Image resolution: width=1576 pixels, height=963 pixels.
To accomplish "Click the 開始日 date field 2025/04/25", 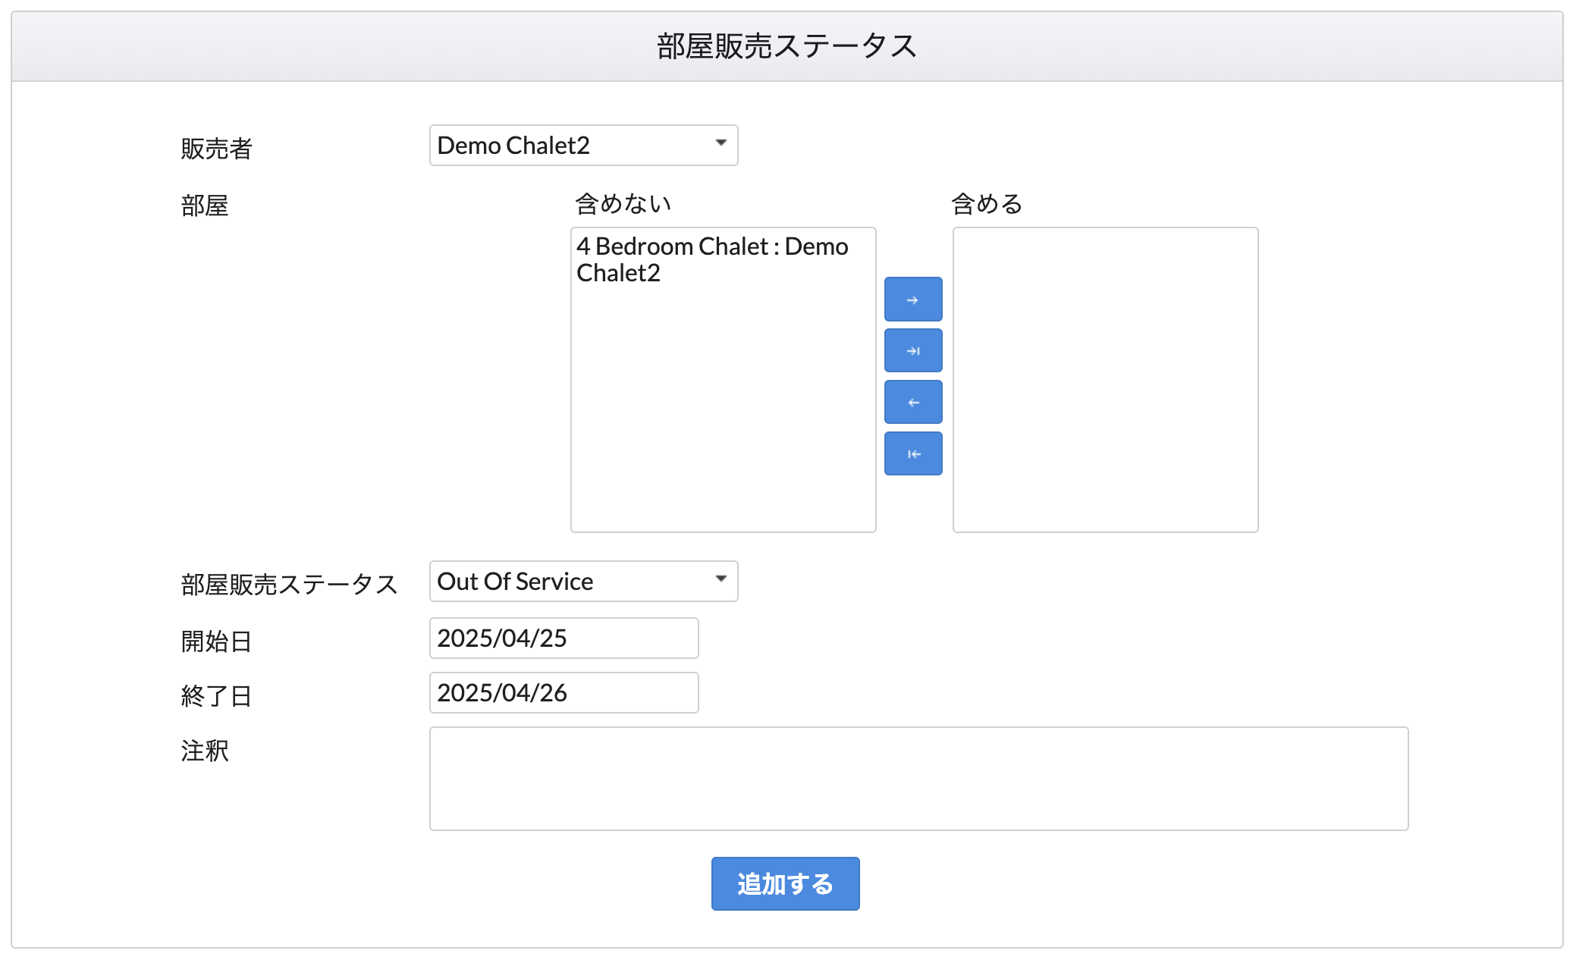I will 564,638.
